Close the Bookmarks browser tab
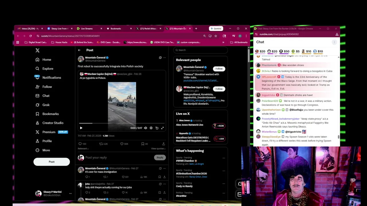 131,29
